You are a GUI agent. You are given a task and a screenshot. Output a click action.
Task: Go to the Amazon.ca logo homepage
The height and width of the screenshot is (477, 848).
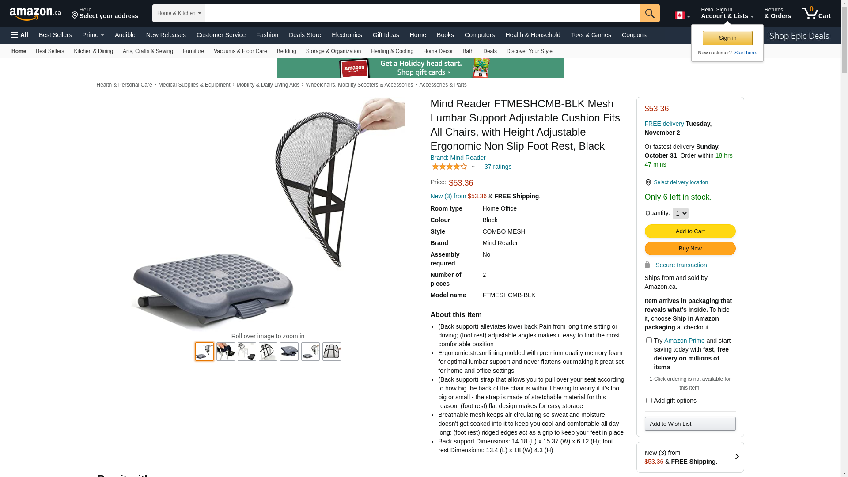35,14
